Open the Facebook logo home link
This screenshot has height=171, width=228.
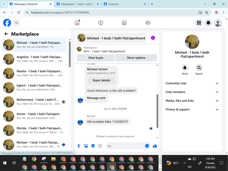tap(7, 23)
